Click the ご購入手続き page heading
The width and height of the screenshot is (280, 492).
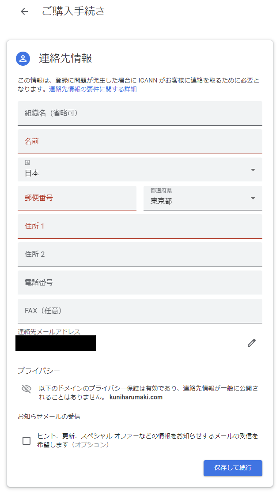(73, 11)
